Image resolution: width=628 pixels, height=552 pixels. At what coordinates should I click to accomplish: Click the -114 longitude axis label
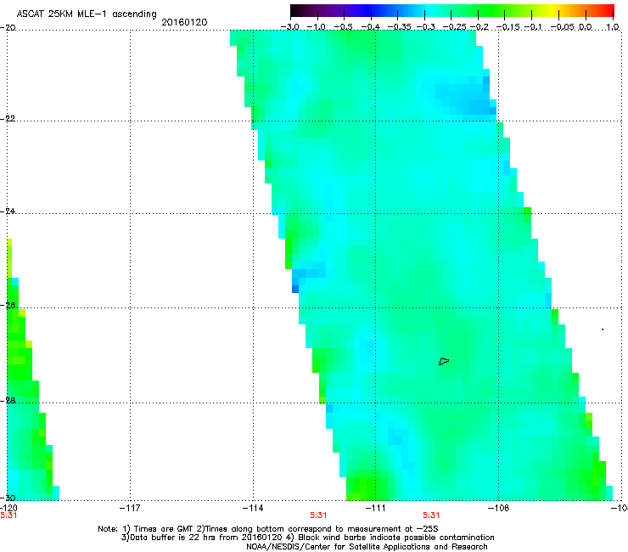pos(253,508)
